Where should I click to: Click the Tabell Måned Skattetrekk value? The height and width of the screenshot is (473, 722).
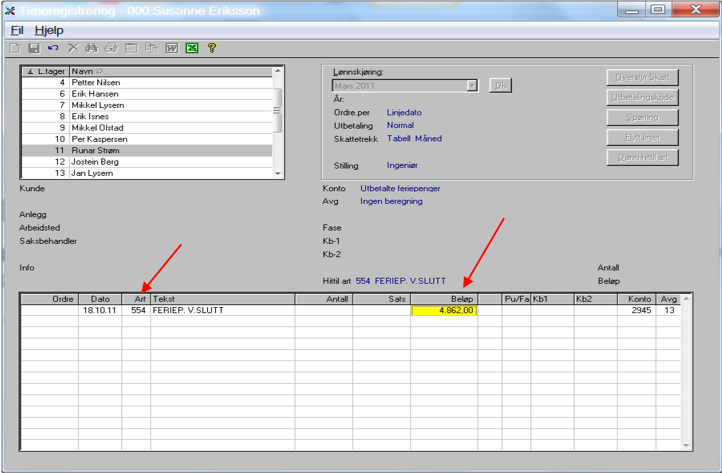[414, 139]
